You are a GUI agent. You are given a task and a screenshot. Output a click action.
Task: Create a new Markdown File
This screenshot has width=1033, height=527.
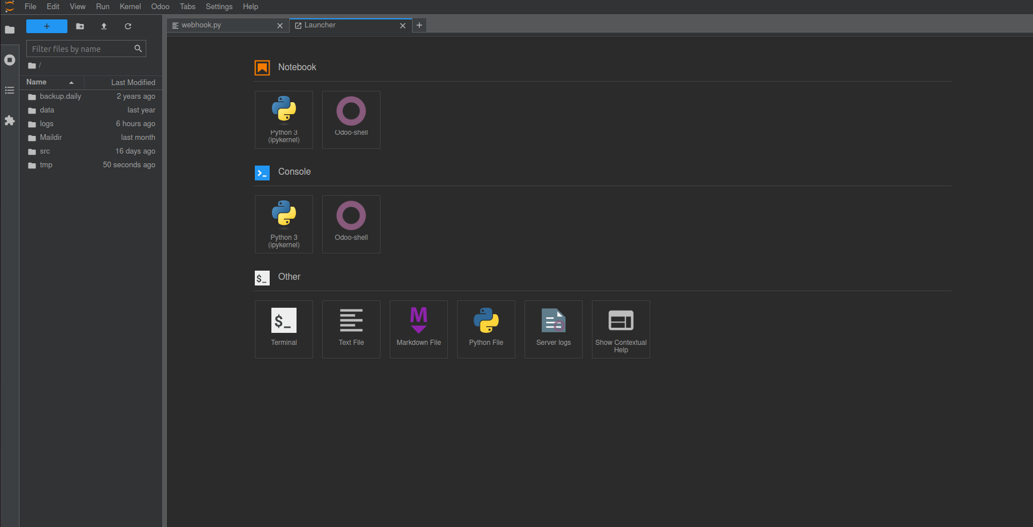(x=418, y=329)
